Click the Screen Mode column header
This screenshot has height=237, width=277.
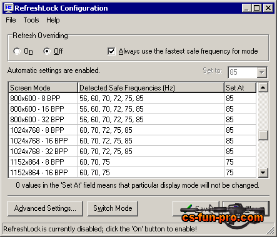point(43,88)
